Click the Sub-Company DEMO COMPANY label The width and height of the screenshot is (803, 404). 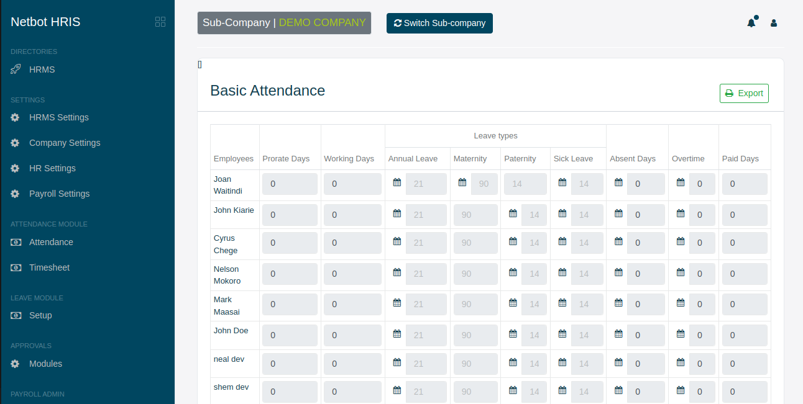click(x=284, y=23)
